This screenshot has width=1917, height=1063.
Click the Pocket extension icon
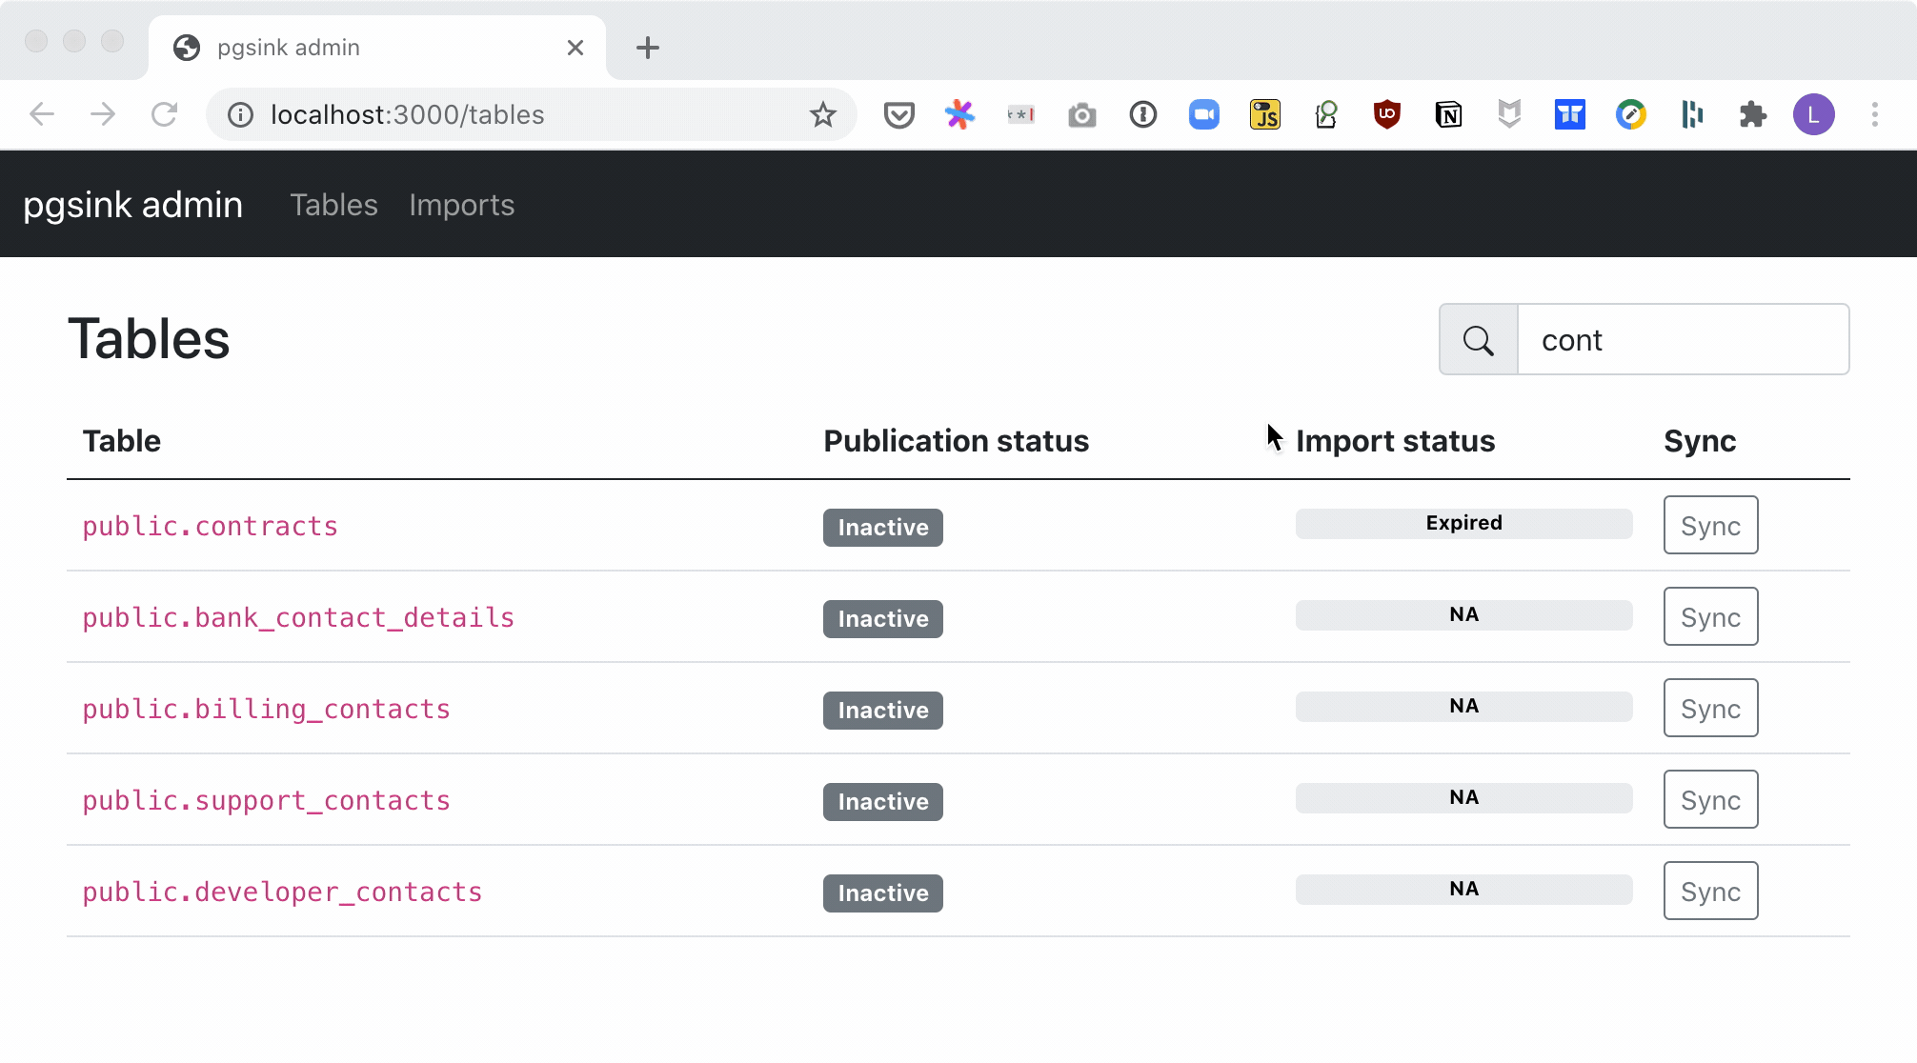[898, 115]
